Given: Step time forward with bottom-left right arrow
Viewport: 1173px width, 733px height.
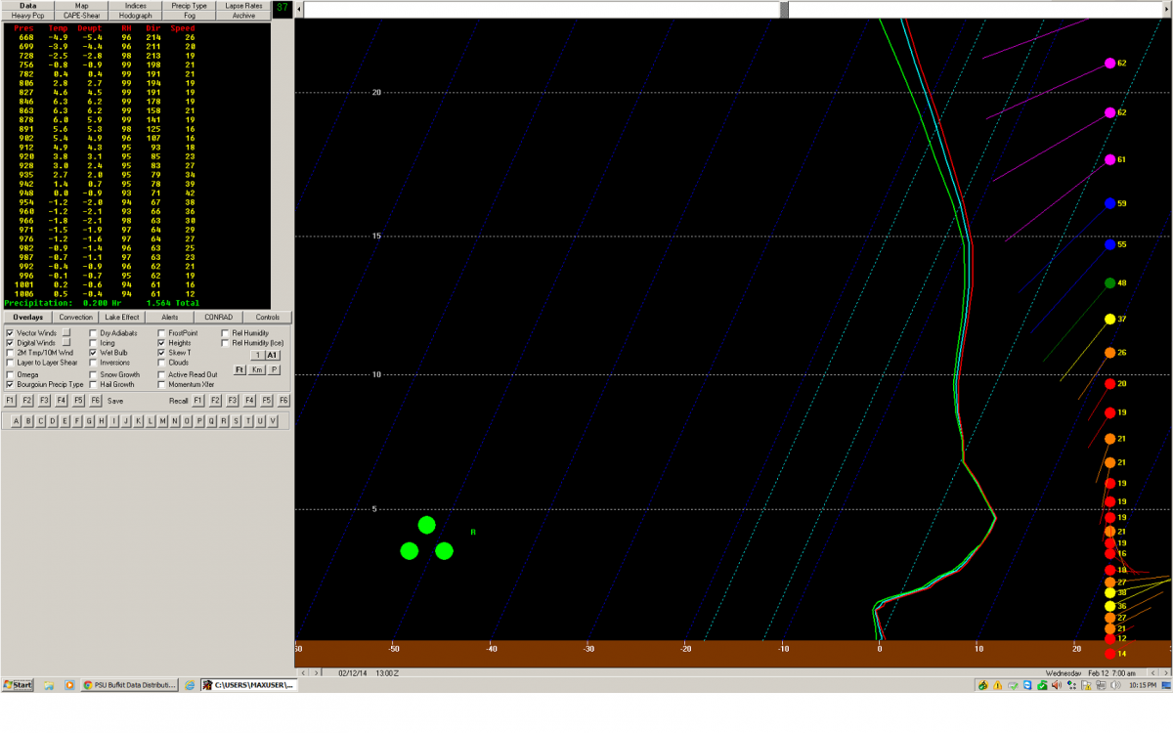Looking at the screenshot, I should click(315, 673).
